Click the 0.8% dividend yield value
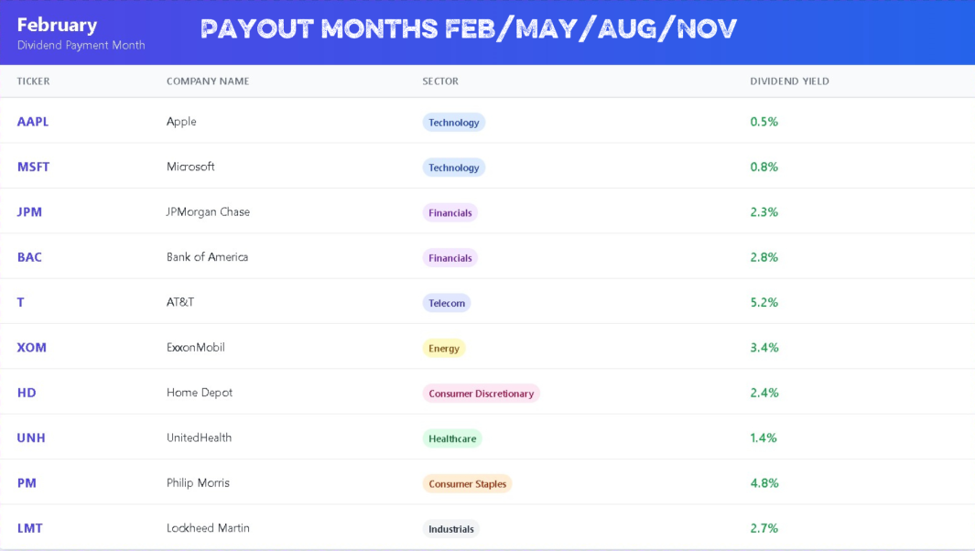 click(x=764, y=167)
